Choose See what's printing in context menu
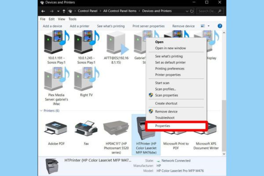Viewport: 264px width, 176px height. pos(176,56)
